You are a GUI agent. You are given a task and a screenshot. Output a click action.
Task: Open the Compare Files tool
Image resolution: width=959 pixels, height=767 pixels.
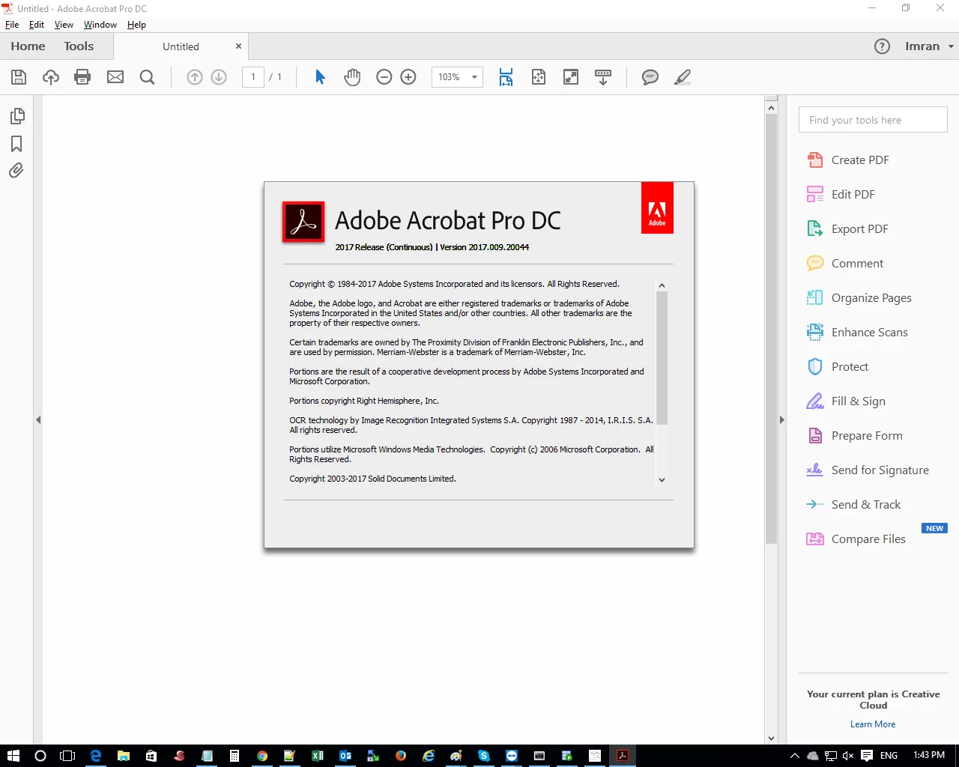(856, 539)
